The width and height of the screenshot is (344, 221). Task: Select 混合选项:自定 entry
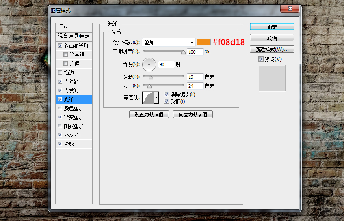pos(74,36)
